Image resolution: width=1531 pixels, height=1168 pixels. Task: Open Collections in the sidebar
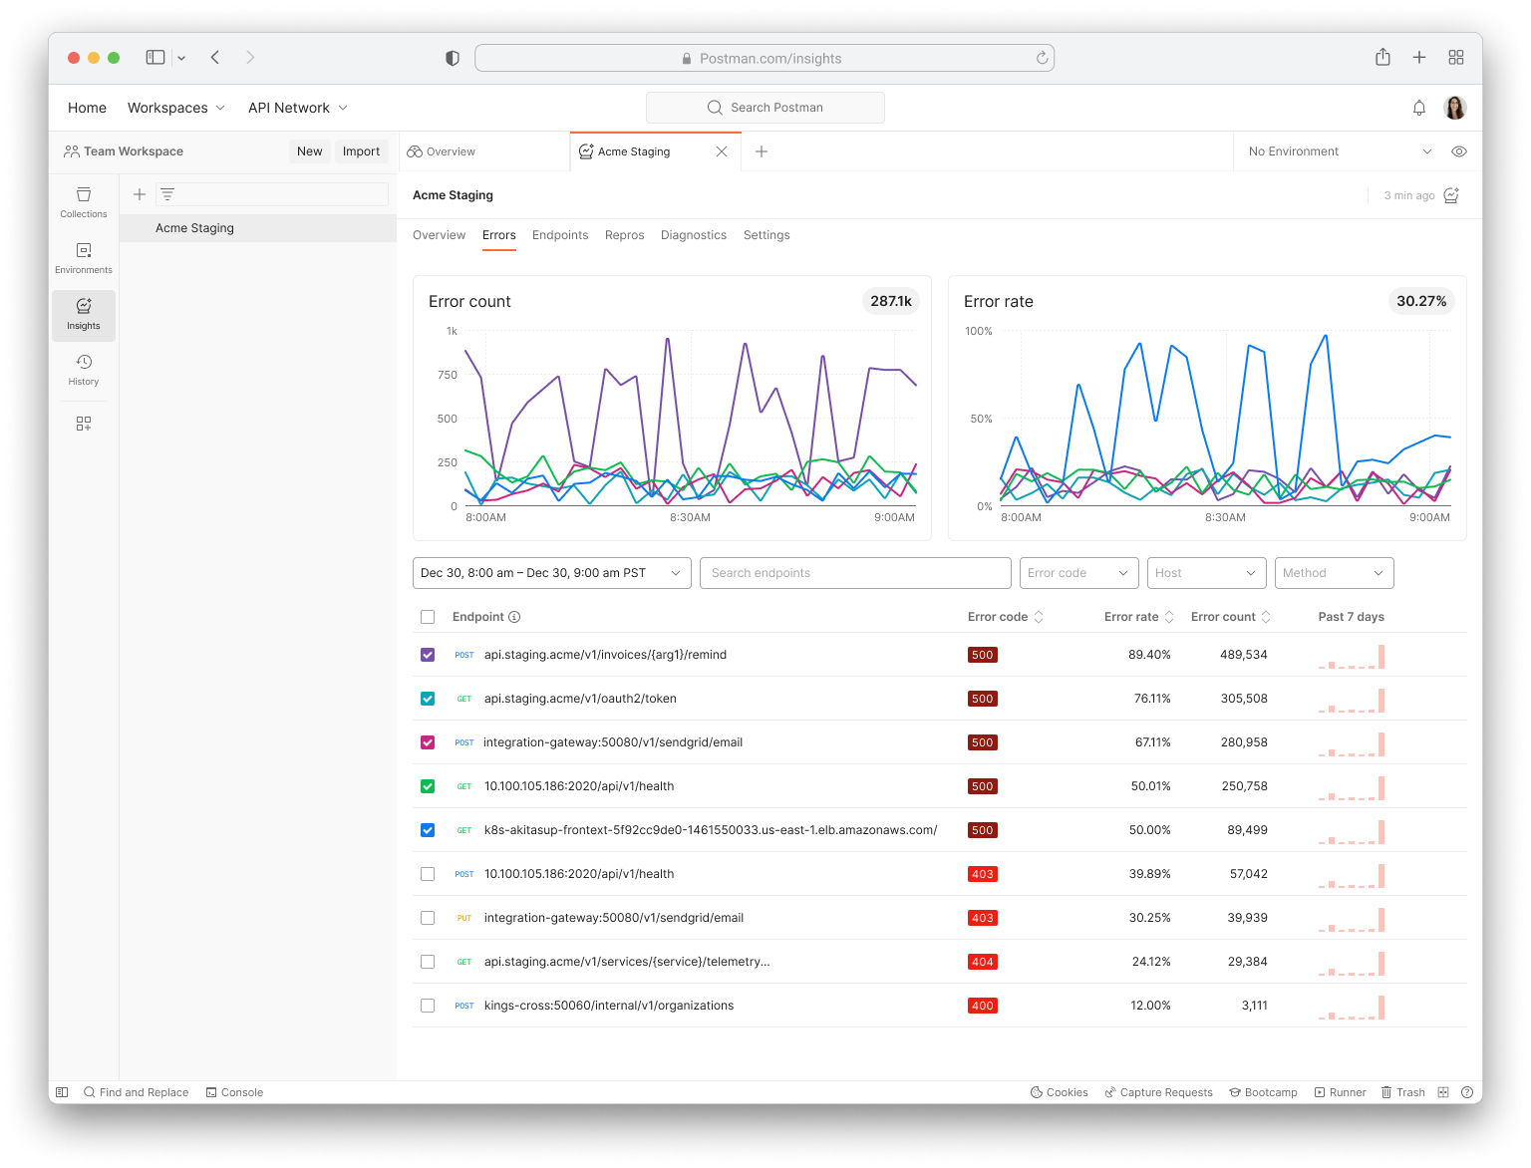[x=84, y=202]
